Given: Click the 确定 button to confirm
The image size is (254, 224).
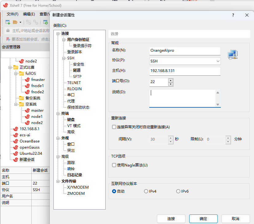Looking at the screenshot, I should [x=203, y=219].
